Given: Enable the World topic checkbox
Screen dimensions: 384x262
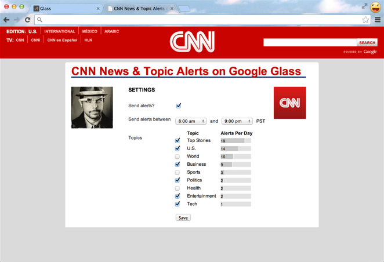Looking at the screenshot, I should click(x=177, y=157).
